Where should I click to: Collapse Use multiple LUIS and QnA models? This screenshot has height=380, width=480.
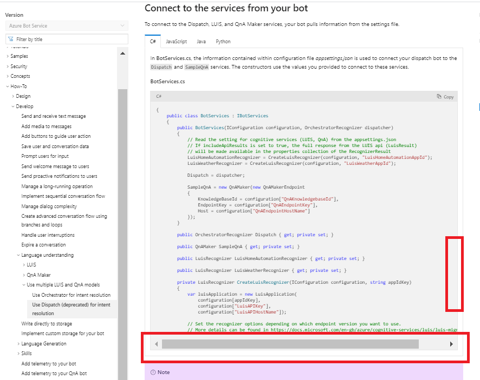[24, 285]
